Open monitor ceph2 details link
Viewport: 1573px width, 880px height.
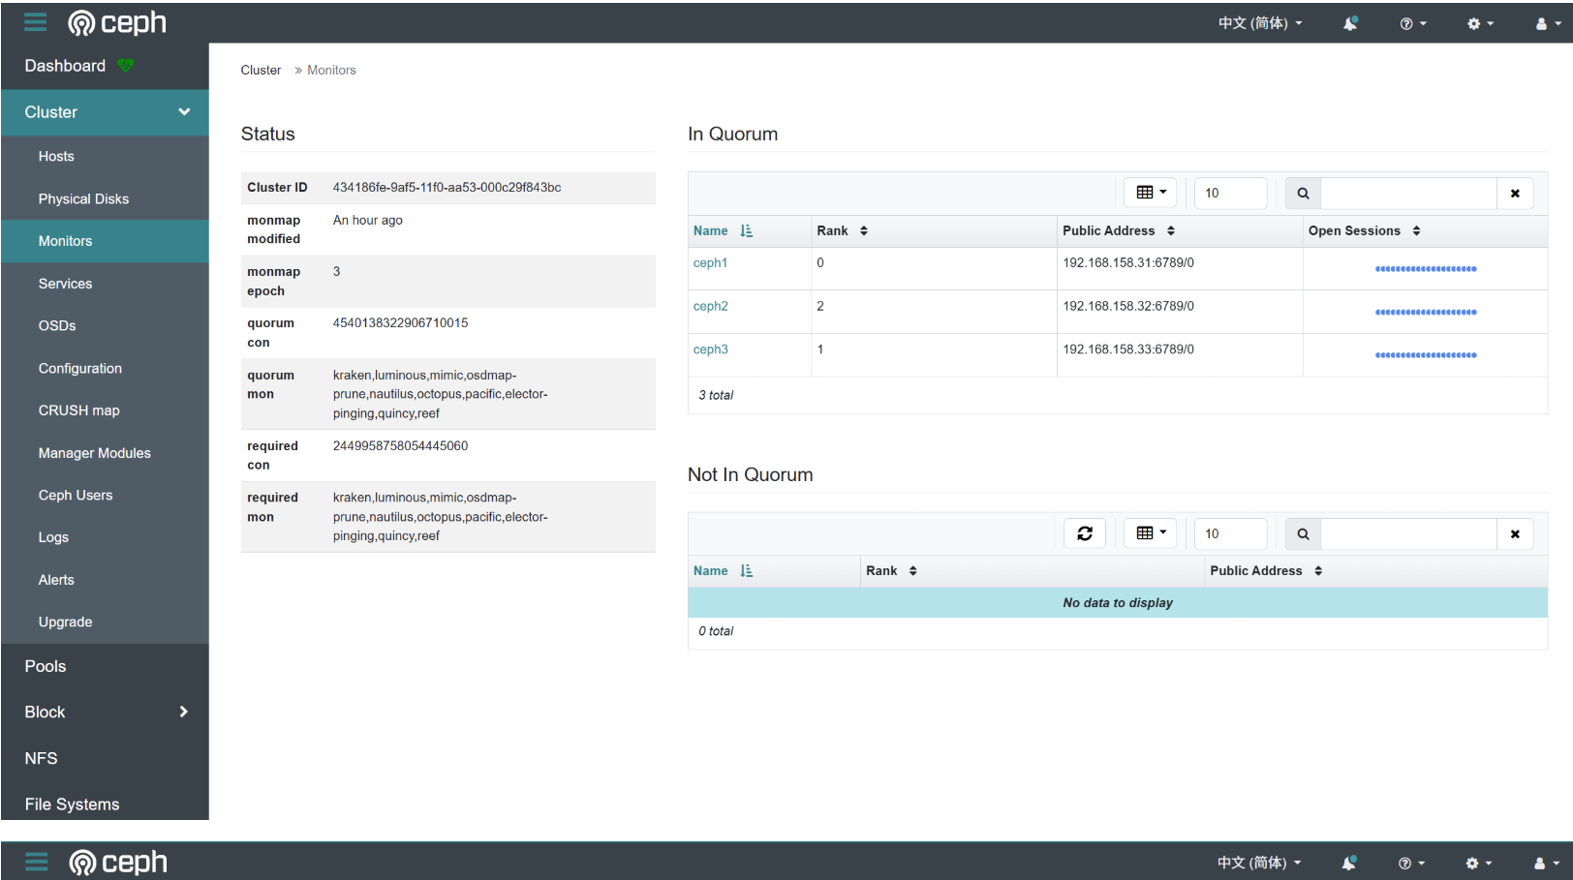tap(710, 306)
